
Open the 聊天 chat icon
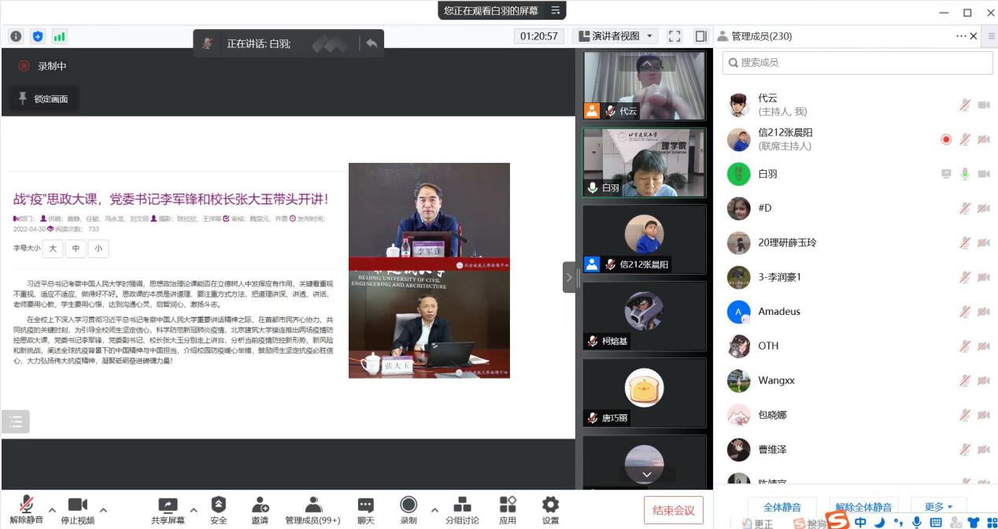[x=366, y=506]
